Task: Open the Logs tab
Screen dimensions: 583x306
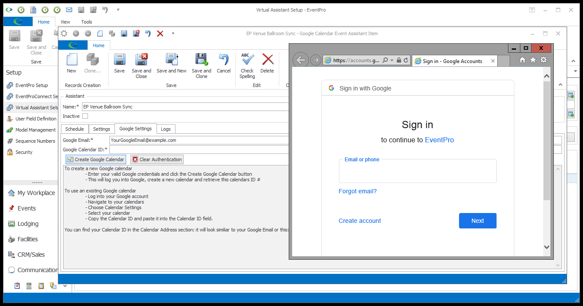Action: coord(166,129)
